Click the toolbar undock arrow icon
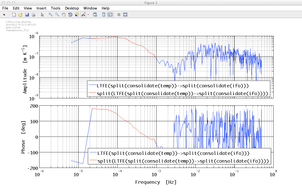Screen dimensions: 302x194 pos(4,15)
